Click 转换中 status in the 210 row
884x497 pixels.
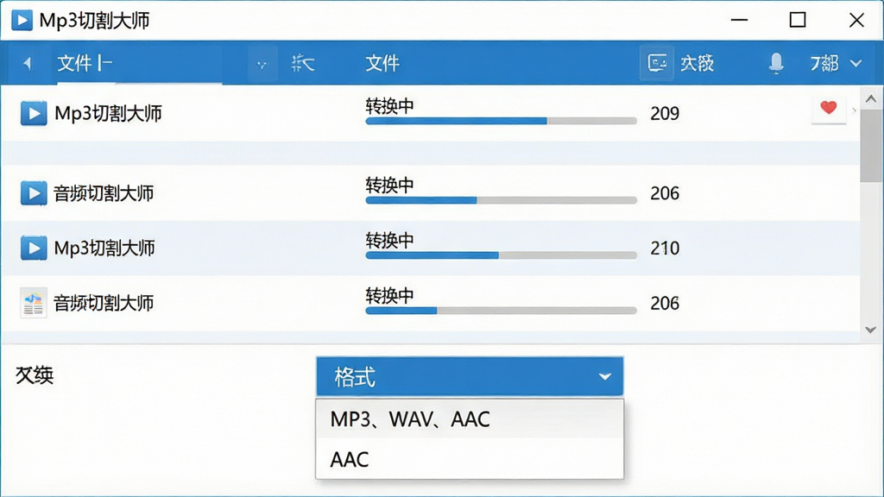point(389,241)
